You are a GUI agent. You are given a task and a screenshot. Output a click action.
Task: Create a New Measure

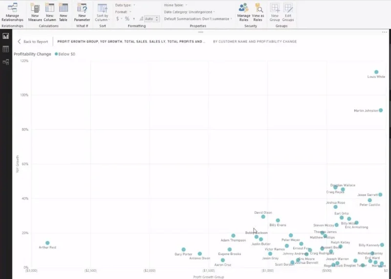pos(35,12)
